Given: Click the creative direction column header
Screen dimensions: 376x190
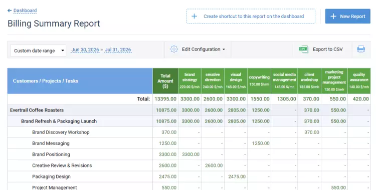Looking at the screenshot, I should [x=213, y=81].
